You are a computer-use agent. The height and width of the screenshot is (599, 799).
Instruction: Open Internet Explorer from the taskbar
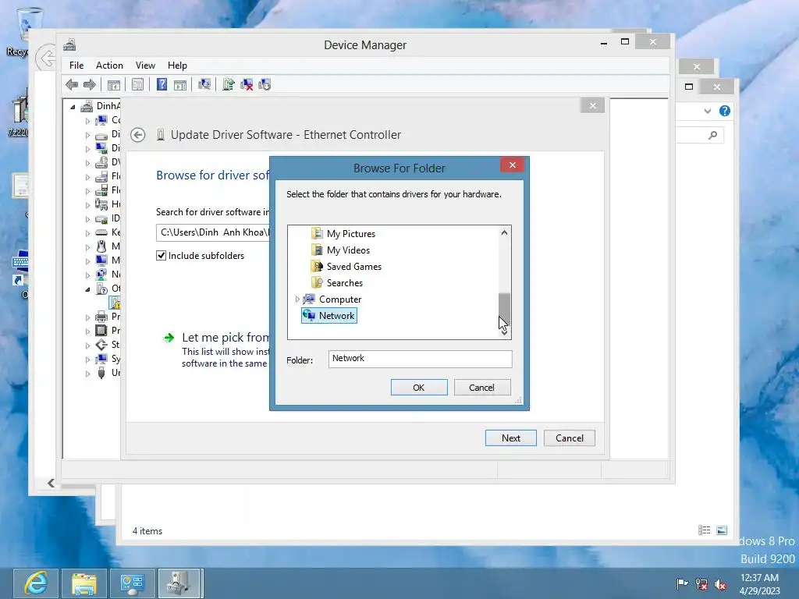coord(35,583)
